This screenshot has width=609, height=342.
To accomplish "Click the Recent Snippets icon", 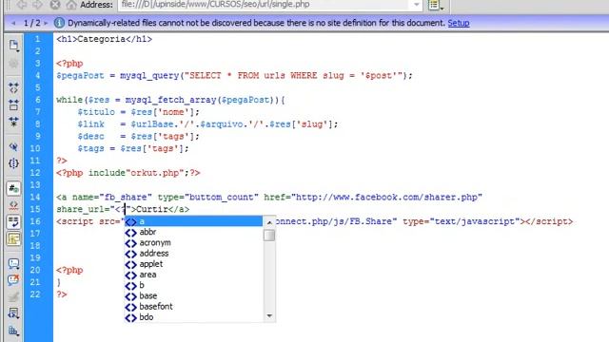I will (13, 313).
